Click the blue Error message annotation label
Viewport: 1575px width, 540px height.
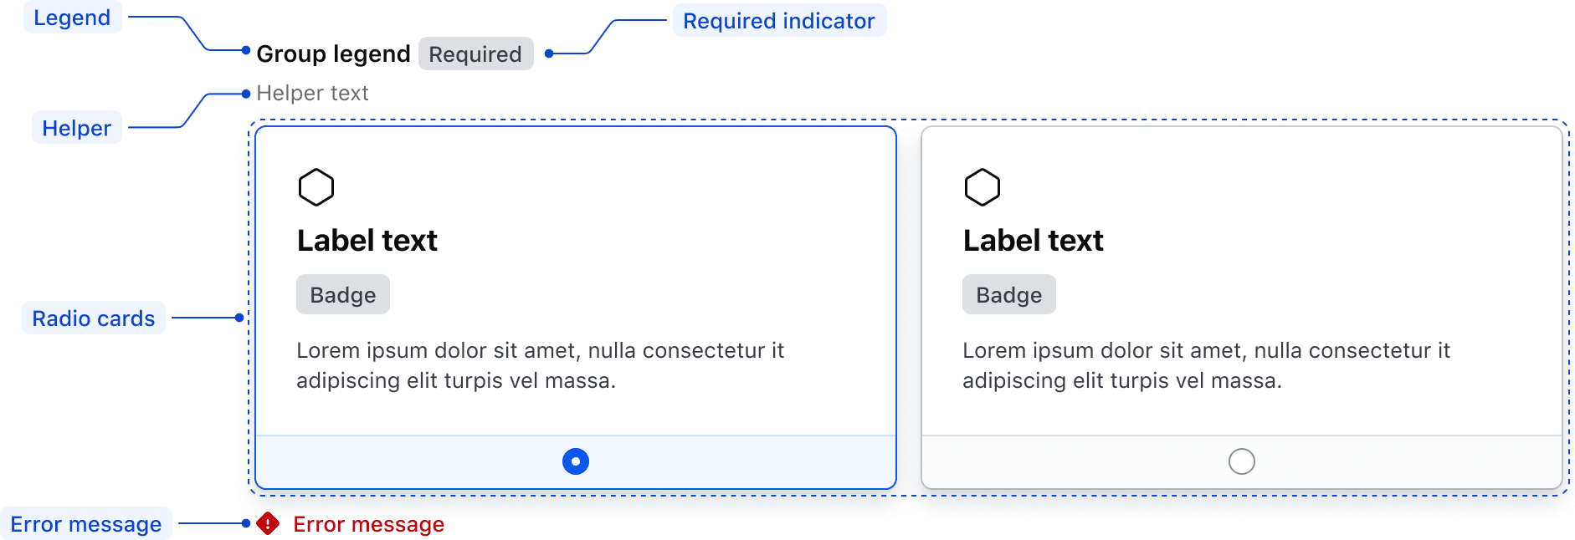click(x=86, y=524)
